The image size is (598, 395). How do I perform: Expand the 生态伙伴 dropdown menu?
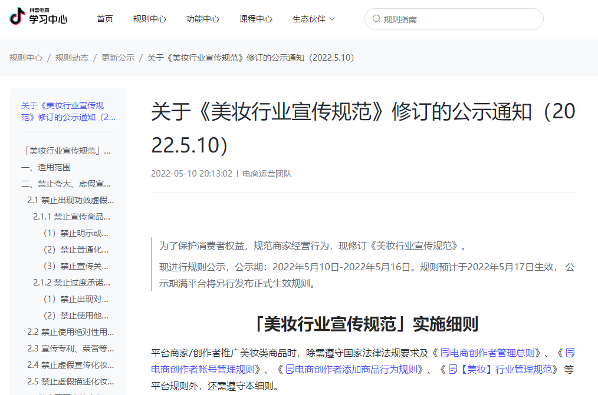coord(313,19)
